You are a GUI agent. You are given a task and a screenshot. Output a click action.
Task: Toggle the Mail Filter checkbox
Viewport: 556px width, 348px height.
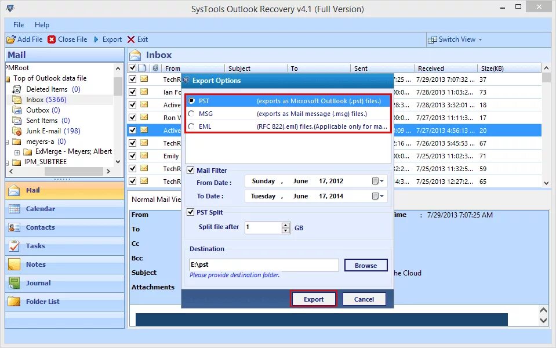pyautogui.click(x=190, y=171)
